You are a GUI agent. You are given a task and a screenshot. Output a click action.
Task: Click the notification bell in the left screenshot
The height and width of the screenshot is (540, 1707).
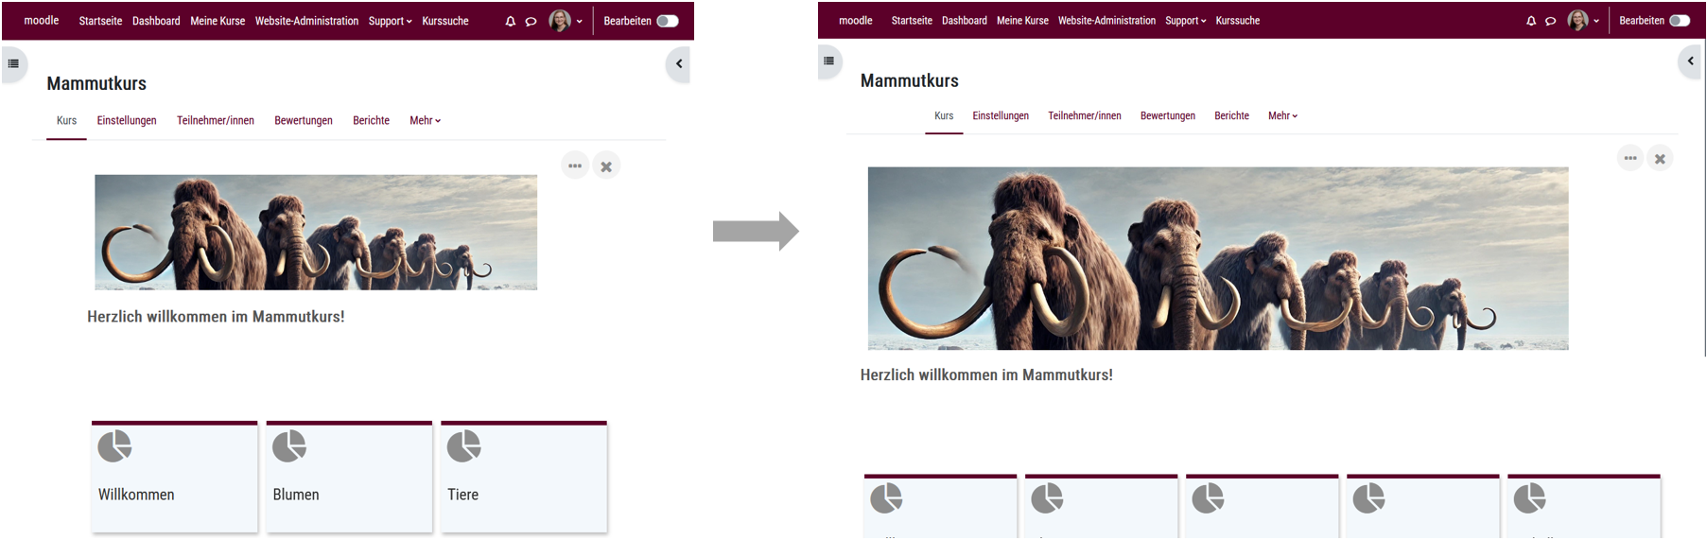pyautogui.click(x=511, y=21)
